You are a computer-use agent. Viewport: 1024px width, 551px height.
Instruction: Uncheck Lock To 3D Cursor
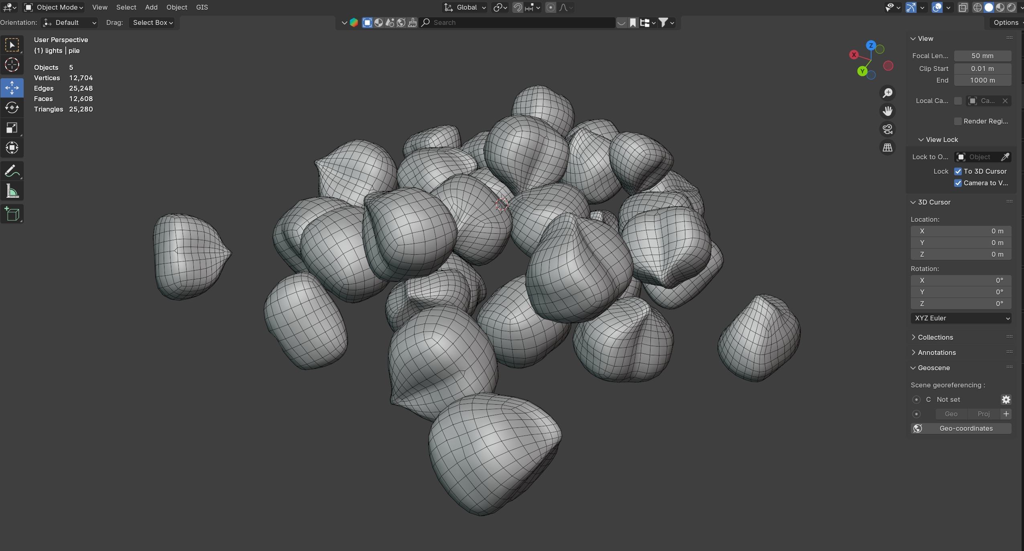[x=958, y=171]
